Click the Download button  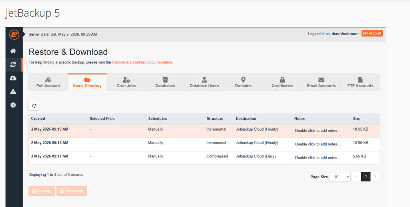coord(72,191)
